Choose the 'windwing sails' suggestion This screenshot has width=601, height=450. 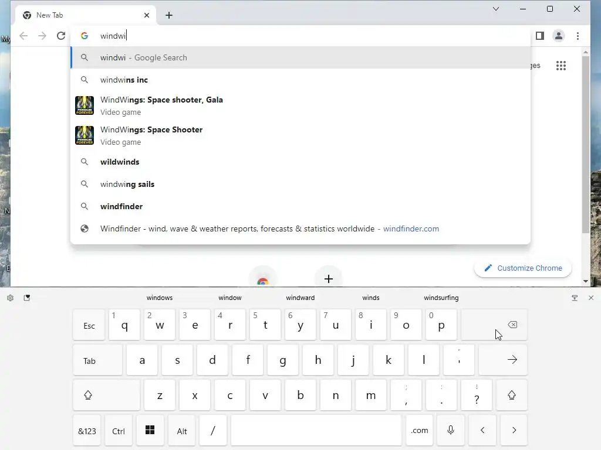tap(300, 184)
